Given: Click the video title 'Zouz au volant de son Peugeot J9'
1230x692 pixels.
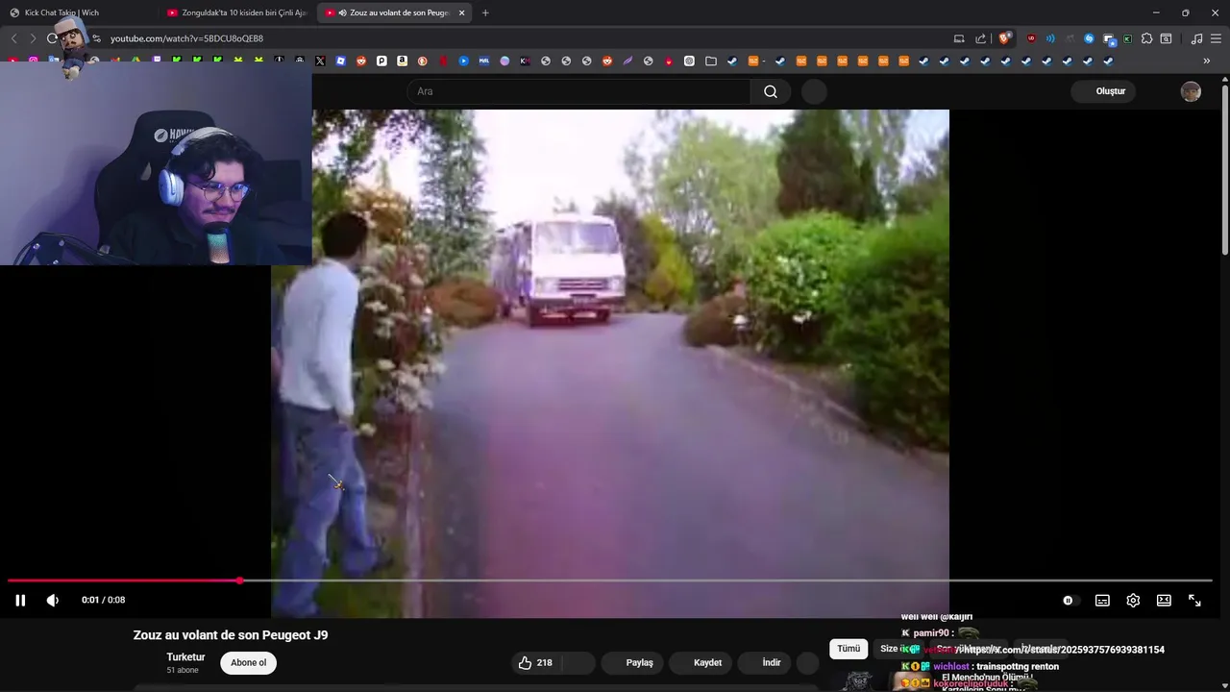Looking at the screenshot, I should pyautogui.click(x=231, y=635).
